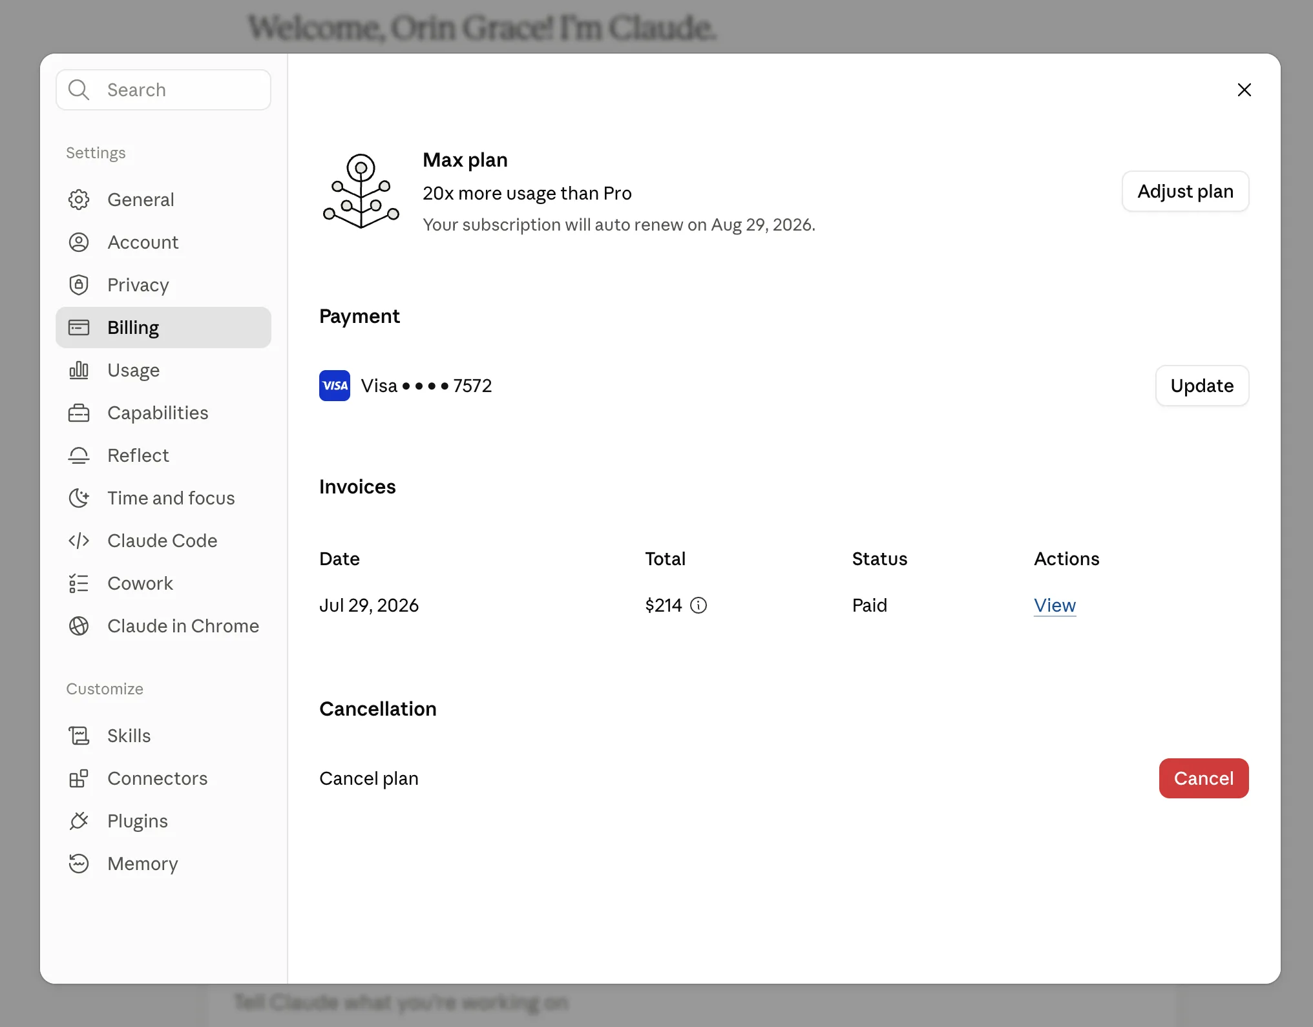
Task: Click the General gear icon
Action: point(79,200)
